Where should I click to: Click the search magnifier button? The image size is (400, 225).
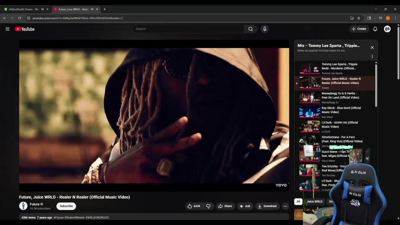pos(251,29)
